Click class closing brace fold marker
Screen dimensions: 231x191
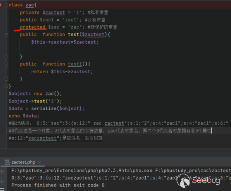point(6,86)
